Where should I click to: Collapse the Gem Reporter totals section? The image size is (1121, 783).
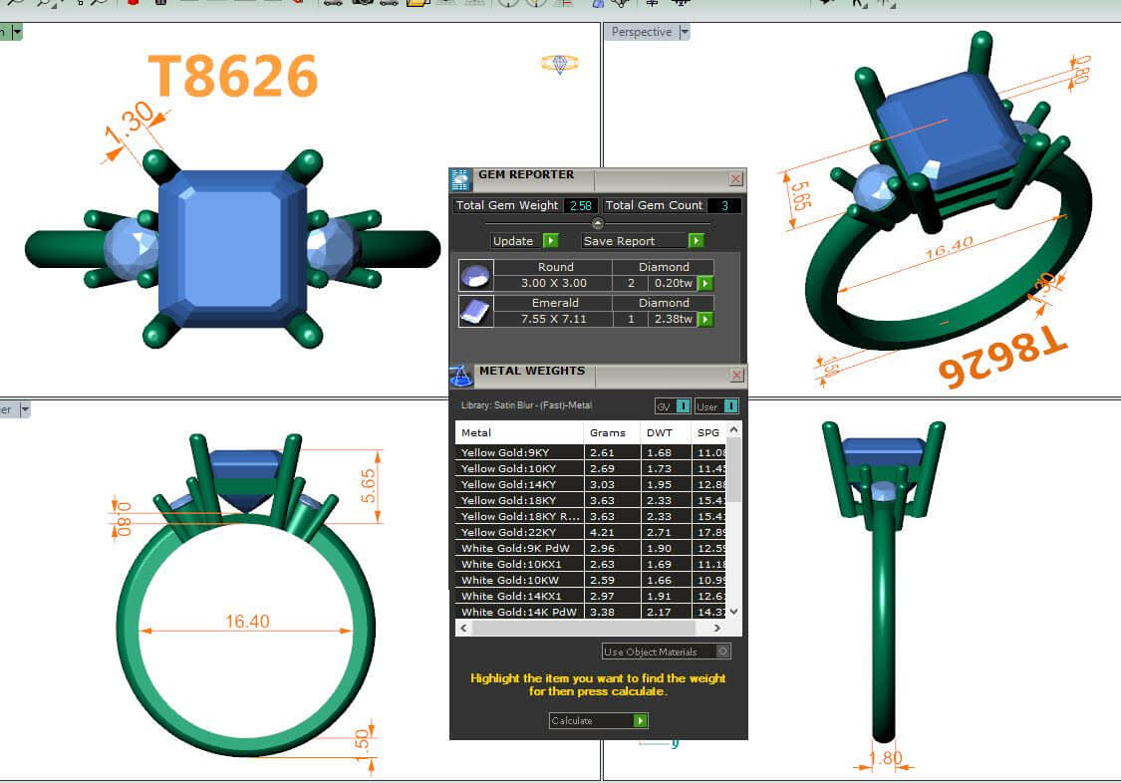click(x=598, y=223)
